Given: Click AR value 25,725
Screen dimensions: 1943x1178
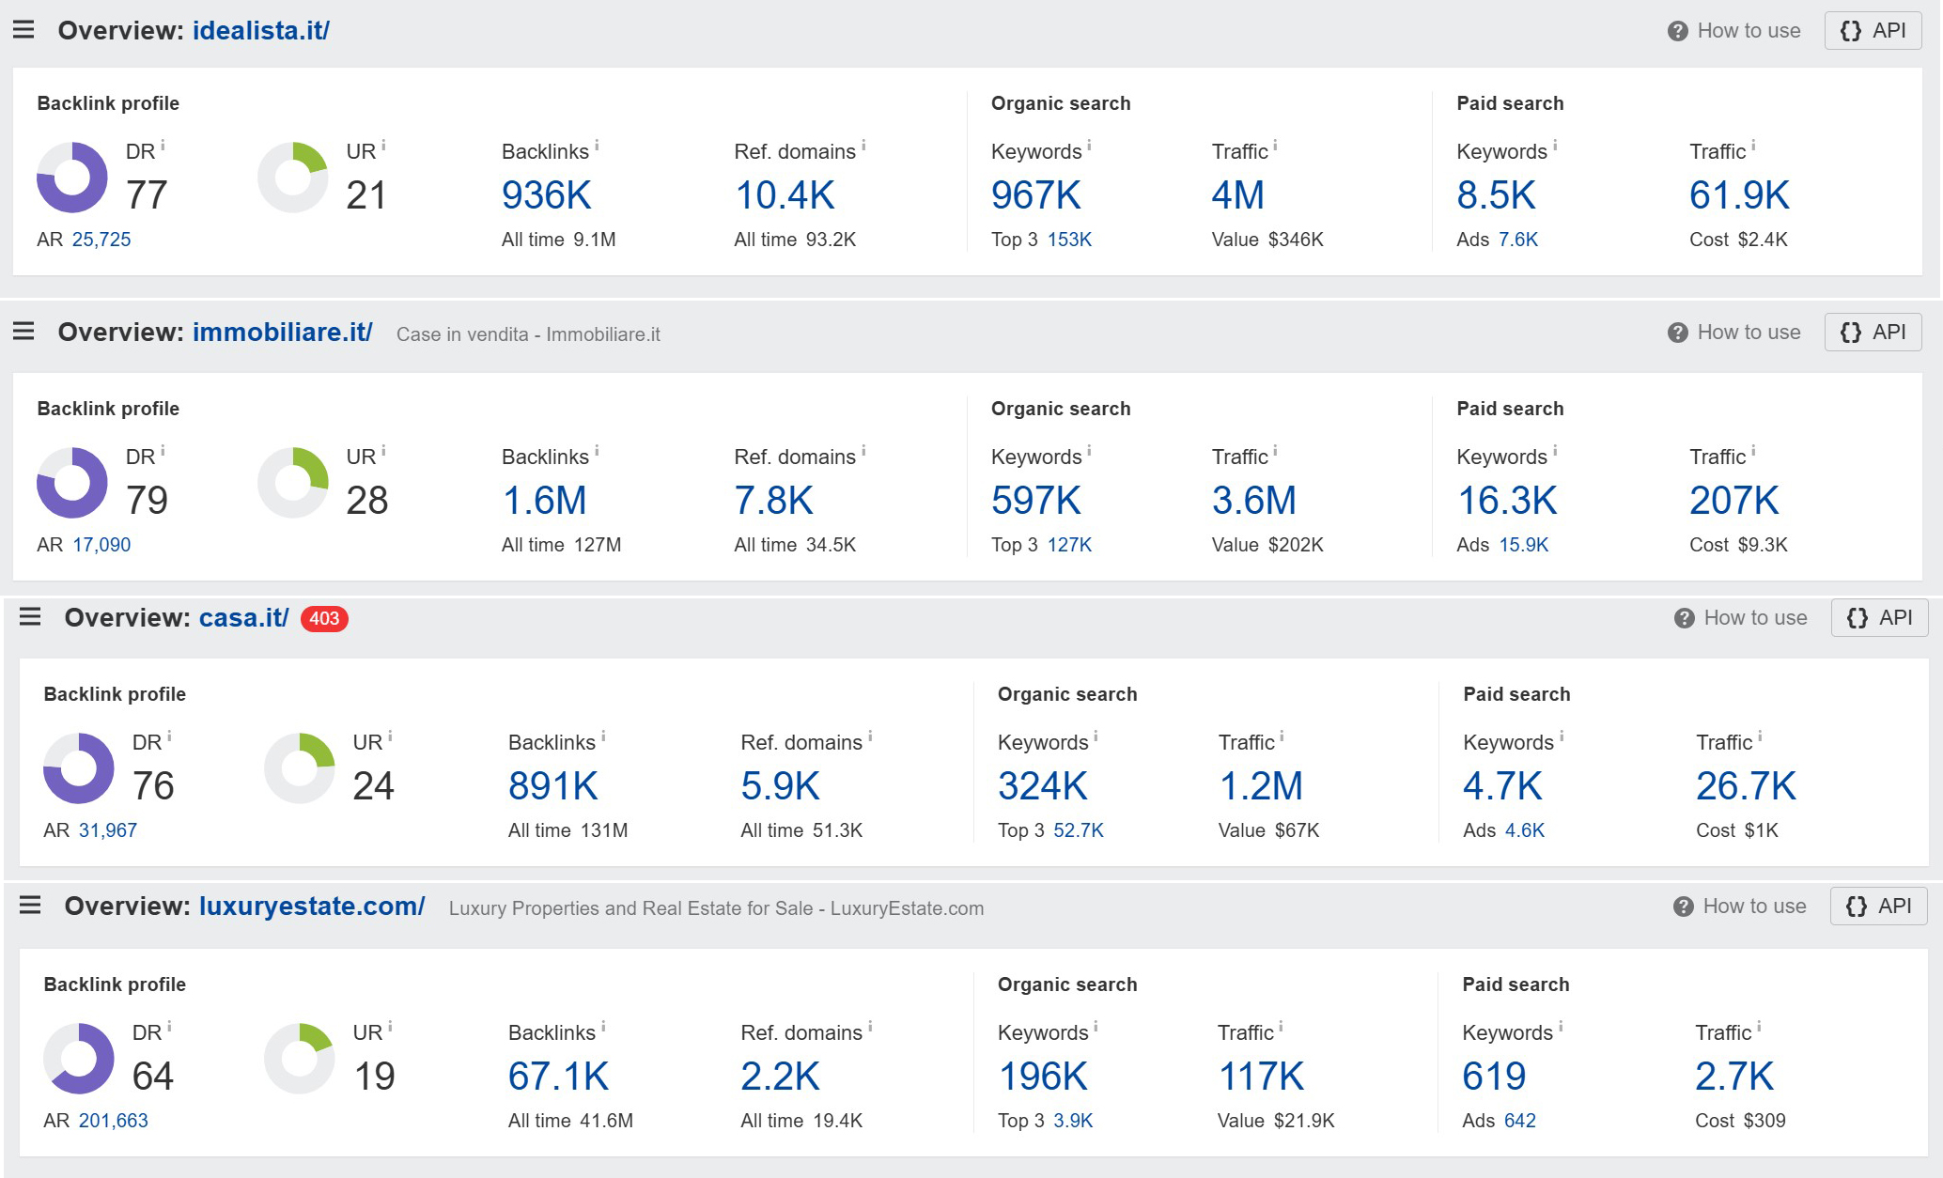Looking at the screenshot, I should [101, 240].
